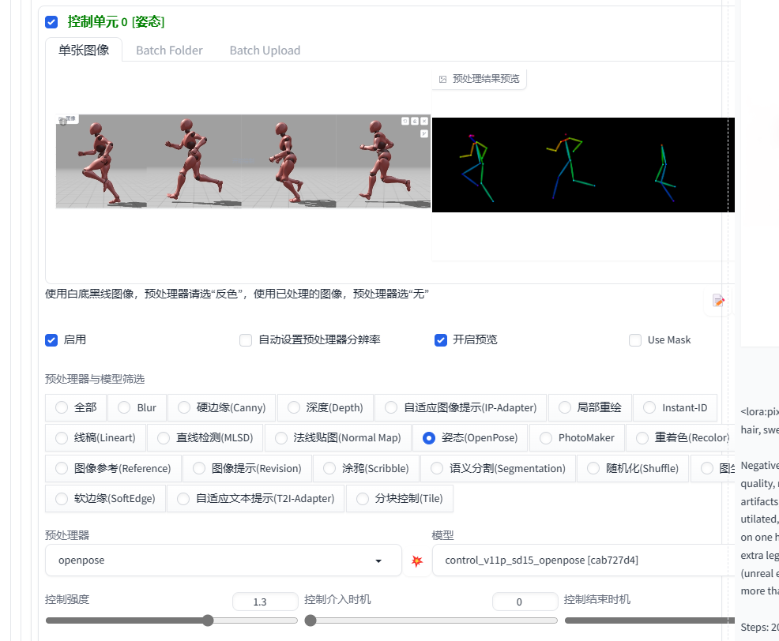This screenshot has width=779, height=641.
Task: Select the 姿态(OpenPose) radio option
Action: (429, 438)
